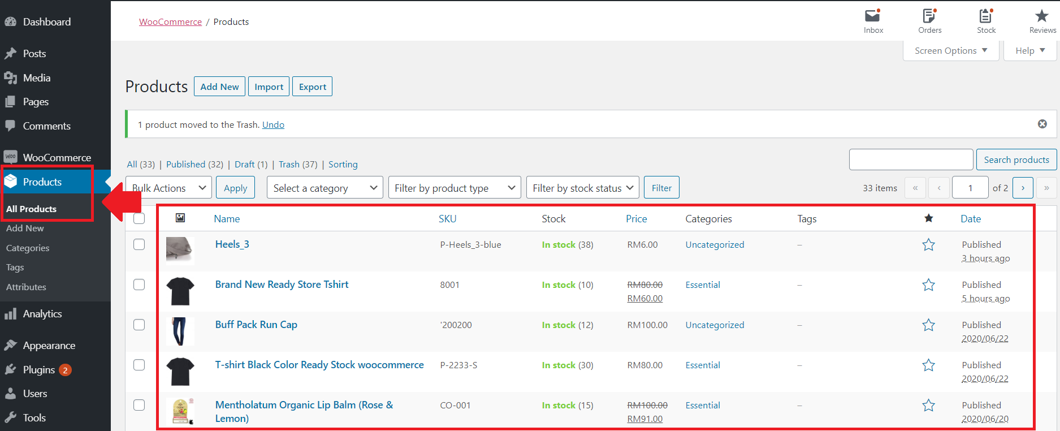Go to Plugins in the sidebar
1060x431 pixels.
pos(39,370)
